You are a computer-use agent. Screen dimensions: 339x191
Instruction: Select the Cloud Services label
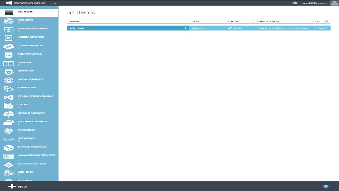click(x=30, y=45)
